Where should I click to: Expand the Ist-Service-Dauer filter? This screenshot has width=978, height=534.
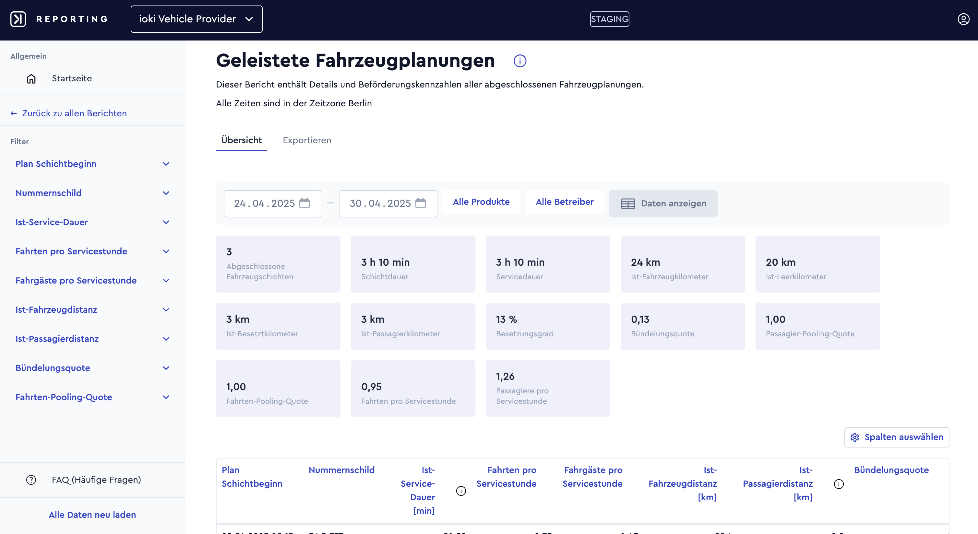click(92, 222)
